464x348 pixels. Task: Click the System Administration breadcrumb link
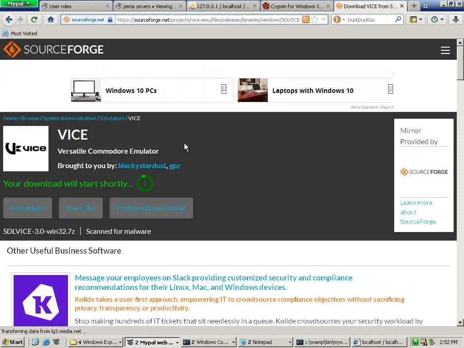[69, 118]
